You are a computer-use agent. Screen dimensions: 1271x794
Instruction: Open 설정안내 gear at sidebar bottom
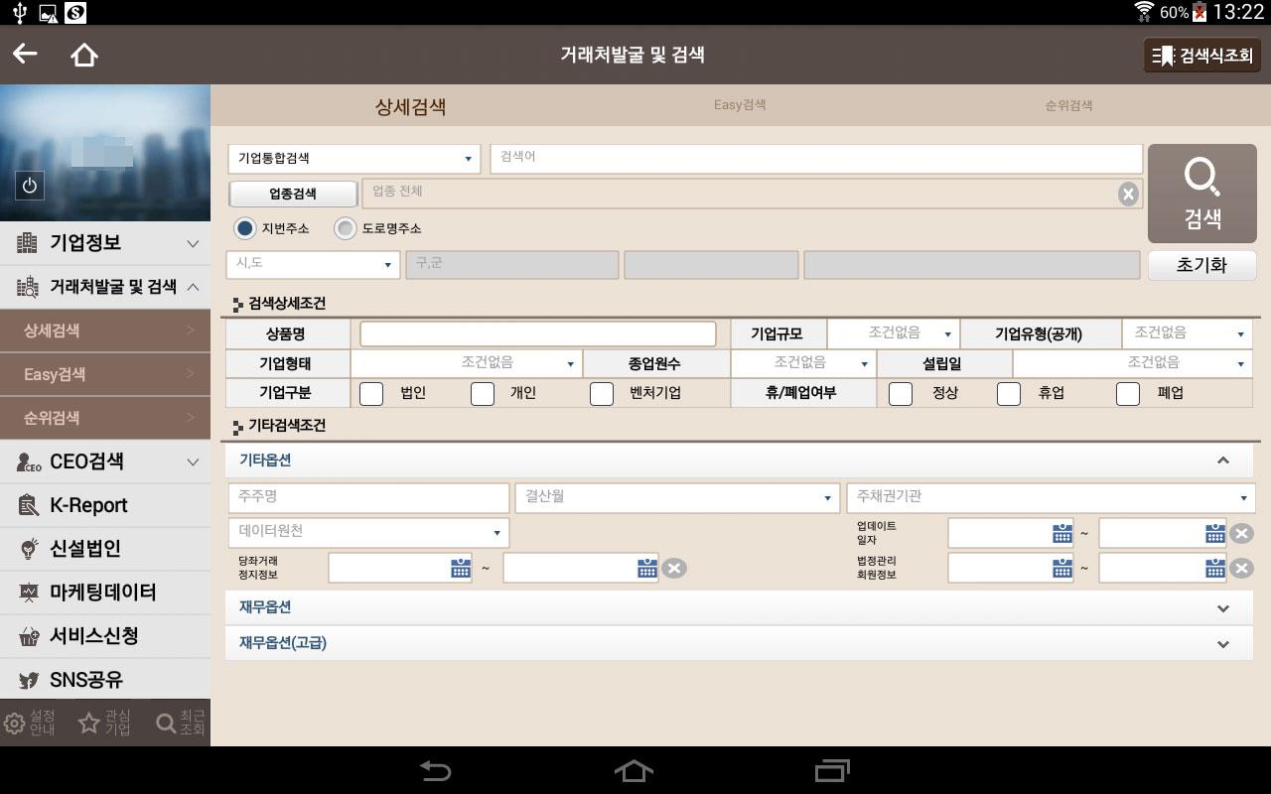(30, 723)
